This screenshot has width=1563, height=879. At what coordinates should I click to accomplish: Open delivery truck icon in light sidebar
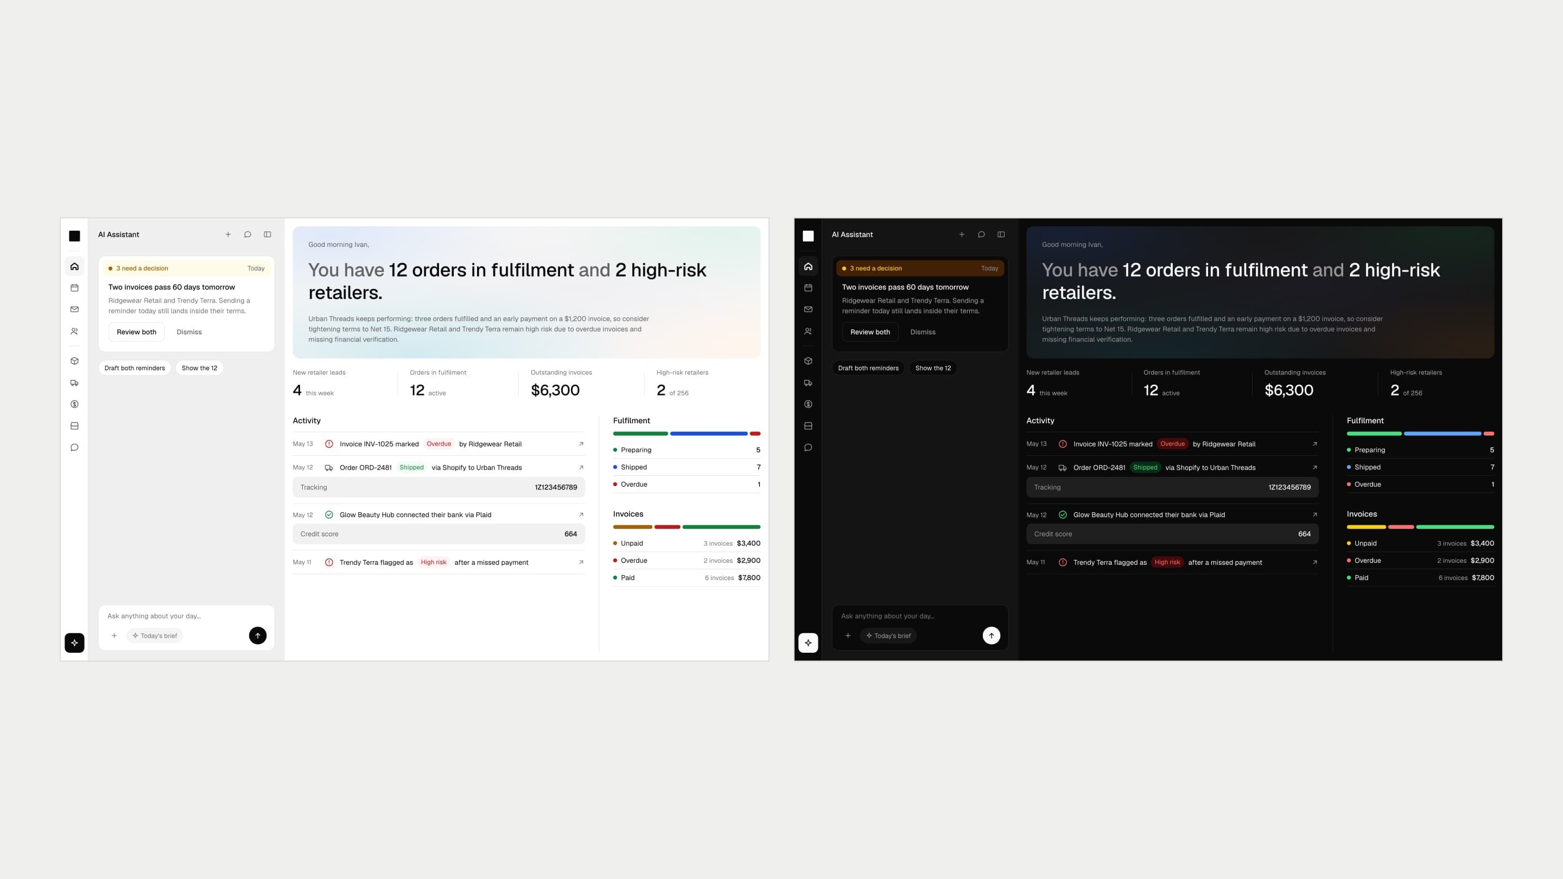click(75, 383)
